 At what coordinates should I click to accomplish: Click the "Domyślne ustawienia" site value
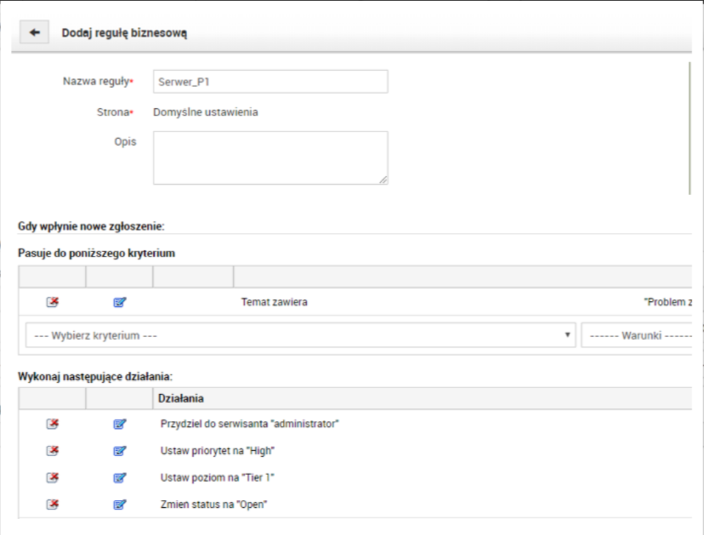[x=200, y=113]
